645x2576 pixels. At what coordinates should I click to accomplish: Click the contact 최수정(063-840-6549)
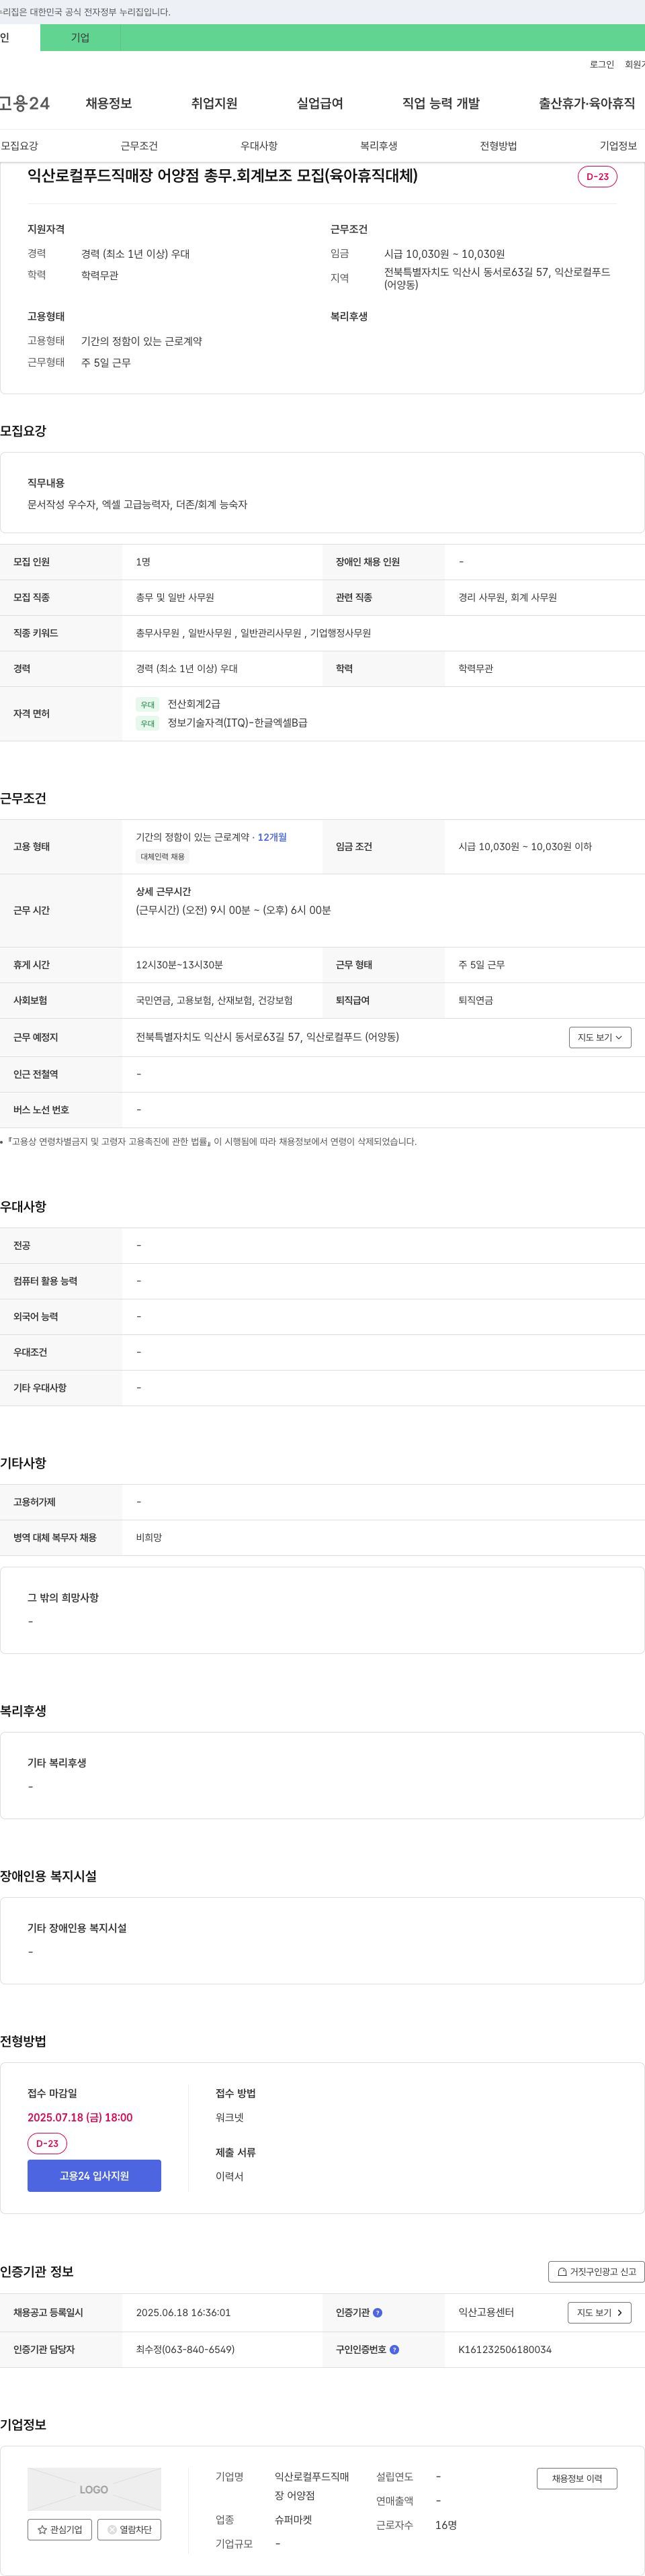tap(185, 2350)
